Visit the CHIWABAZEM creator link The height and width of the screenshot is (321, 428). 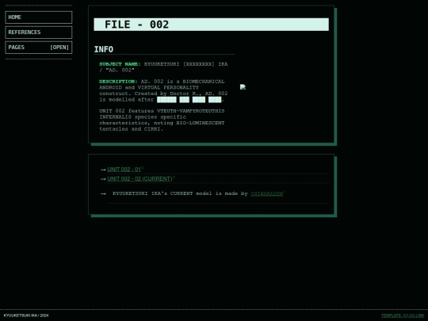point(266,193)
